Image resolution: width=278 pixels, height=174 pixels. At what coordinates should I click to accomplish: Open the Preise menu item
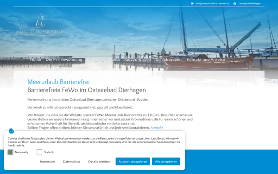114,59
